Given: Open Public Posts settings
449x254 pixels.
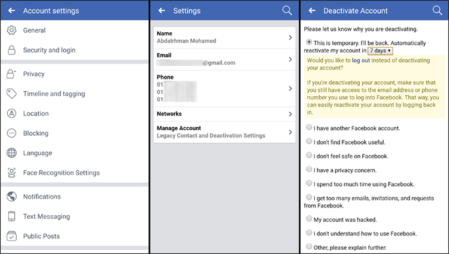Looking at the screenshot, I should click(x=74, y=236).
